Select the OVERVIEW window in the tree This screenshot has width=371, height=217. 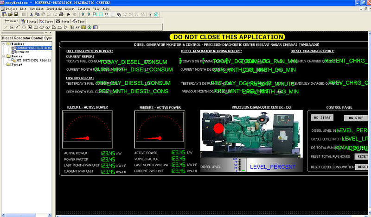click(22, 52)
